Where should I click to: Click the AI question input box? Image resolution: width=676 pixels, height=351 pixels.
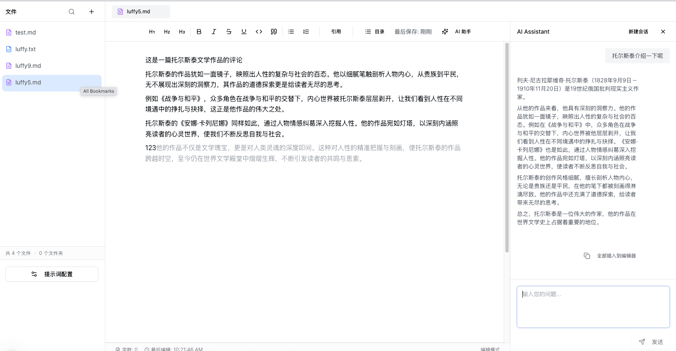pos(593,307)
